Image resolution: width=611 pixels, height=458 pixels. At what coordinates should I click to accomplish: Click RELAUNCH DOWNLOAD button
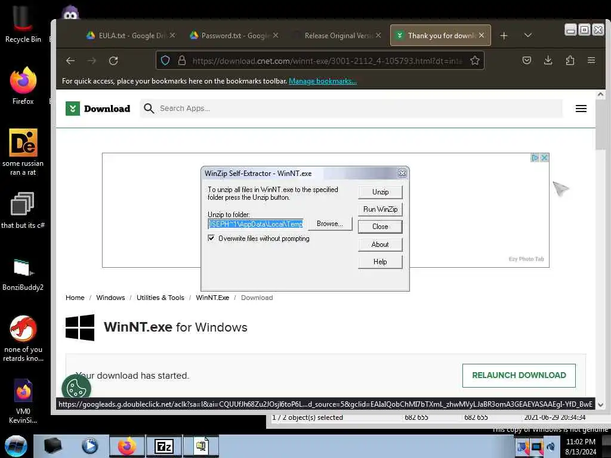tap(519, 376)
